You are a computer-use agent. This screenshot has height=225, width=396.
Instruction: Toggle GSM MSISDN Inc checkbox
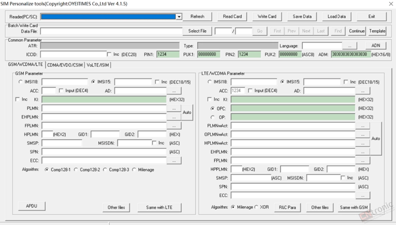click(154, 143)
